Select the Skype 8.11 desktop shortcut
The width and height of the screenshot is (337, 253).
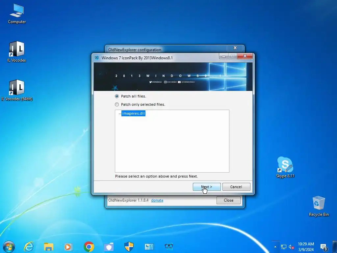[285, 167]
